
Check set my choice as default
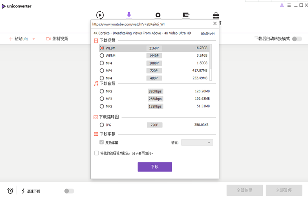pos(97,153)
